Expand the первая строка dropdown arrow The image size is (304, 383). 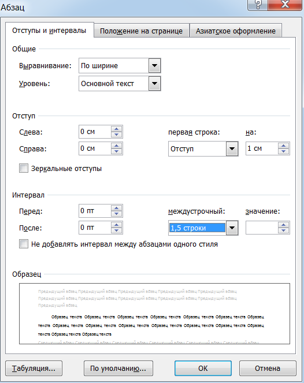(x=232, y=148)
